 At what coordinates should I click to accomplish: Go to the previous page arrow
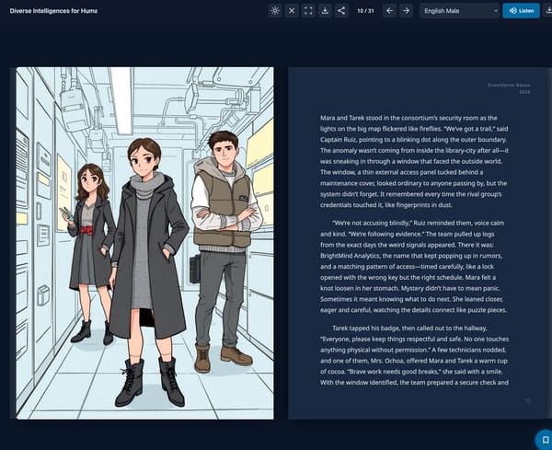(x=389, y=10)
